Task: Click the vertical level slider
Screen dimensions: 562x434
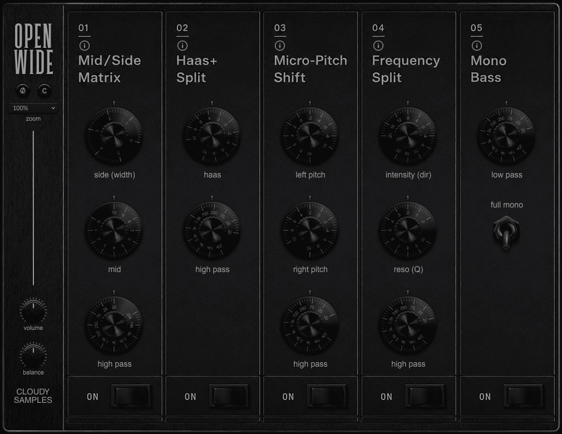Action: (33, 208)
